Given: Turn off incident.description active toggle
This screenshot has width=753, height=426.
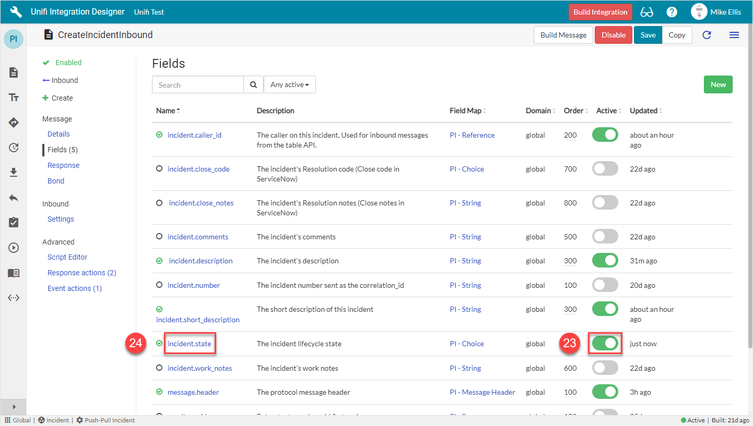Looking at the screenshot, I should (605, 261).
